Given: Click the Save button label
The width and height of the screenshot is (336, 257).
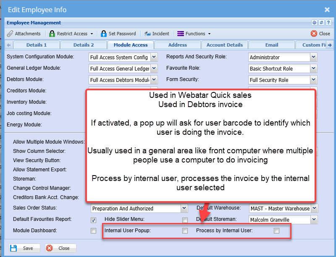Looking at the screenshot, I should (x=28, y=248).
